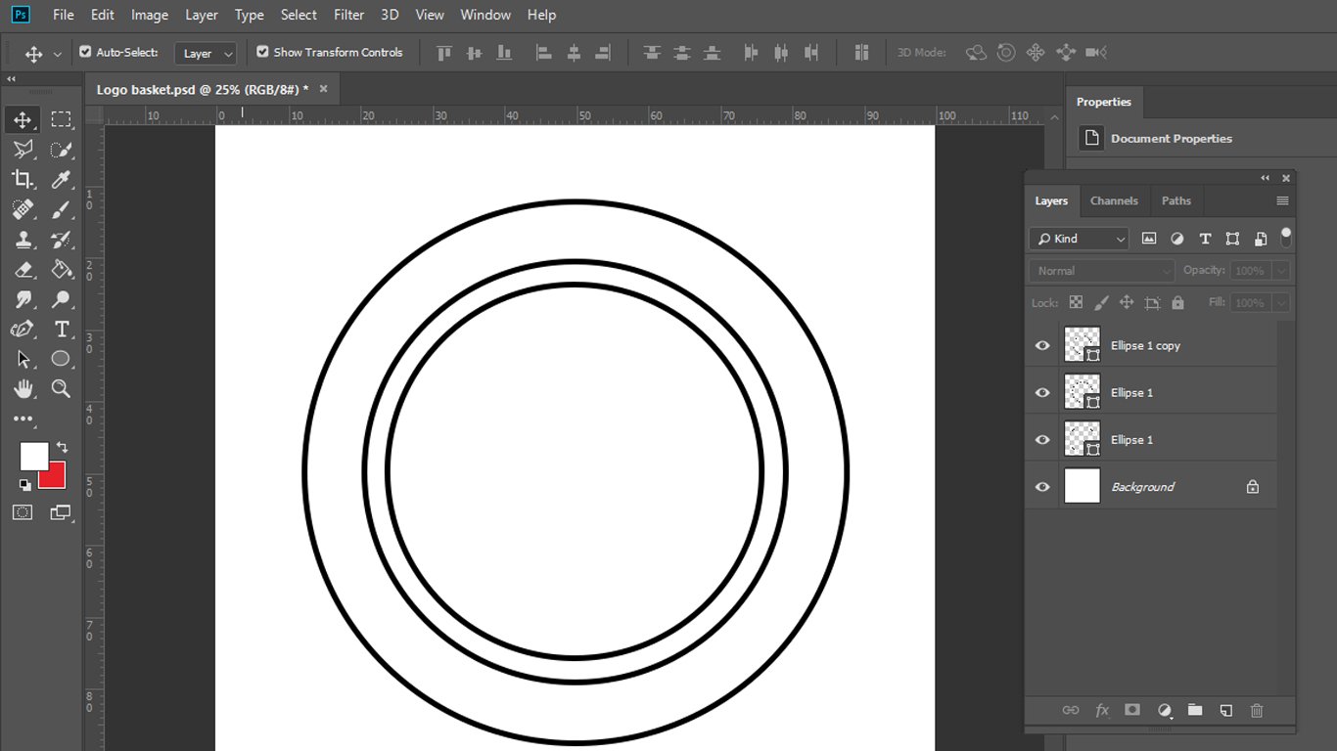Enable the Auto-Select checkbox
Image resolution: width=1337 pixels, height=751 pixels.
[85, 52]
